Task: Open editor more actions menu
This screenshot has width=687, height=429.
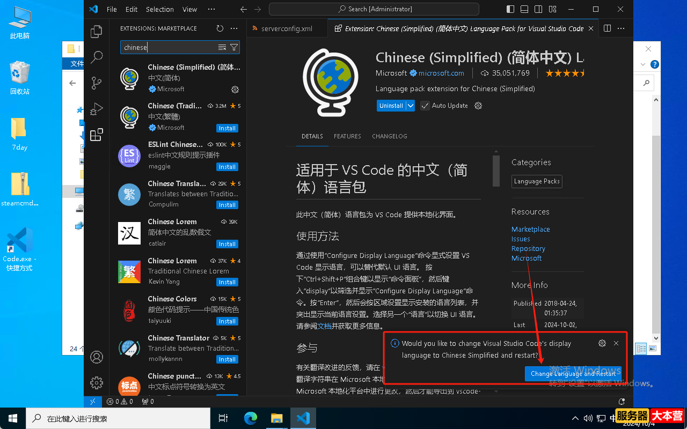Action: pos(621,28)
